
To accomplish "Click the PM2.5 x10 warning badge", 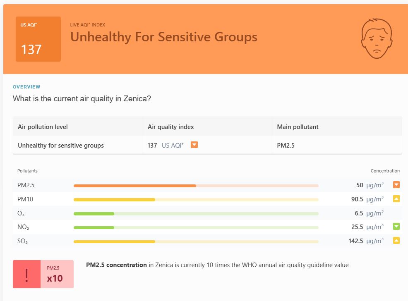I will tap(57, 274).
